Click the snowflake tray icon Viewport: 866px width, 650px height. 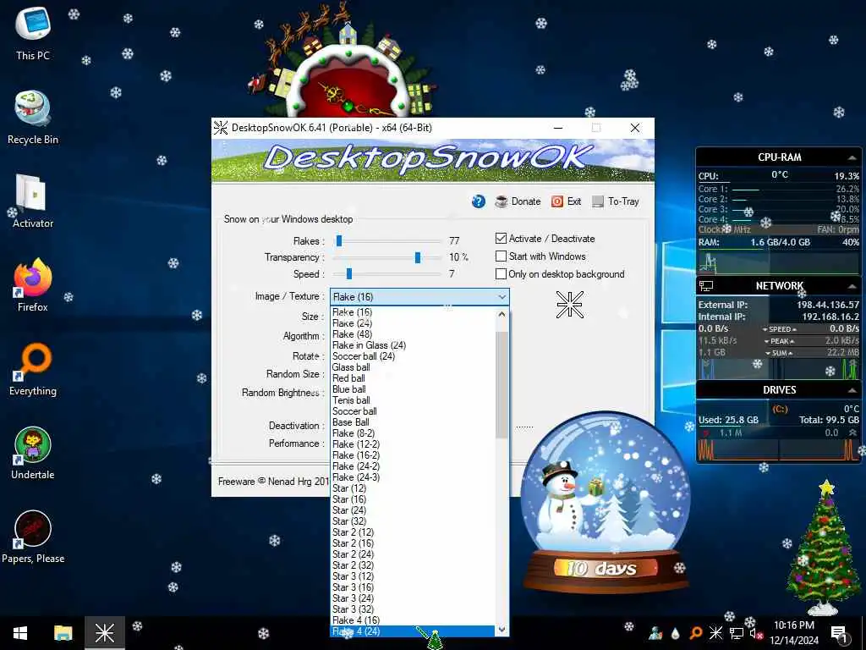click(715, 633)
